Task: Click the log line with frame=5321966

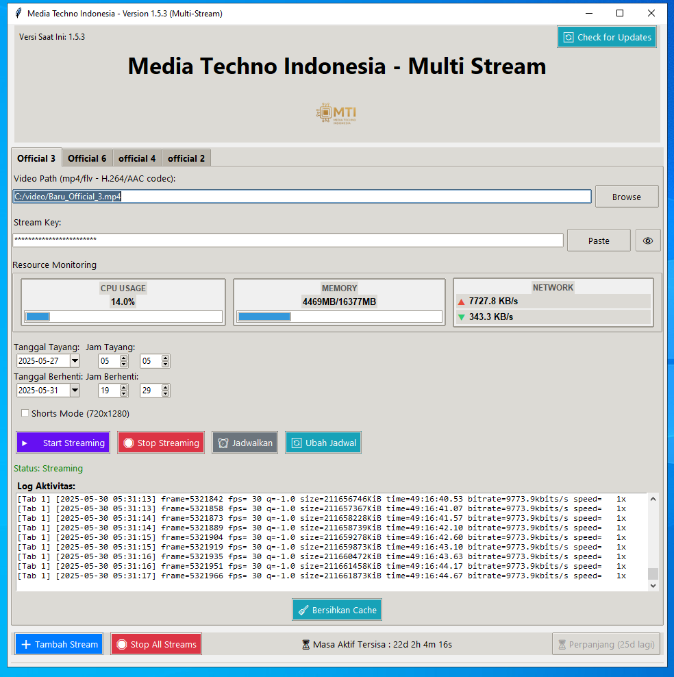Action: pyautogui.click(x=321, y=576)
